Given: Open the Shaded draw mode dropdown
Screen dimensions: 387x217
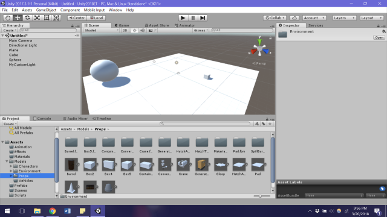Looking at the screenshot, I should [101, 30].
